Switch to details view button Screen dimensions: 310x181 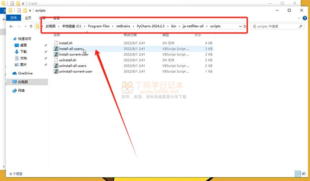pyautogui.click(x=298, y=174)
